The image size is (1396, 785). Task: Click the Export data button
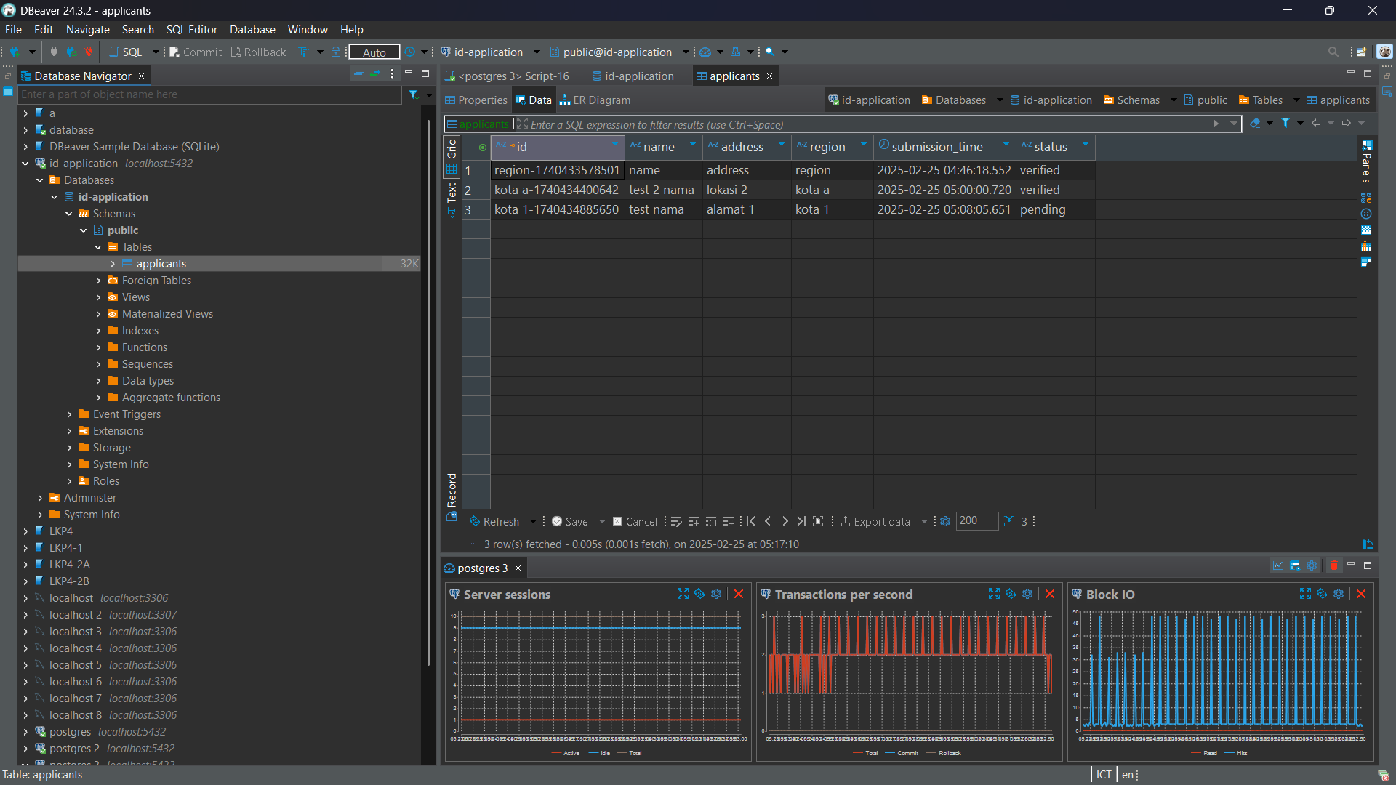click(875, 521)
